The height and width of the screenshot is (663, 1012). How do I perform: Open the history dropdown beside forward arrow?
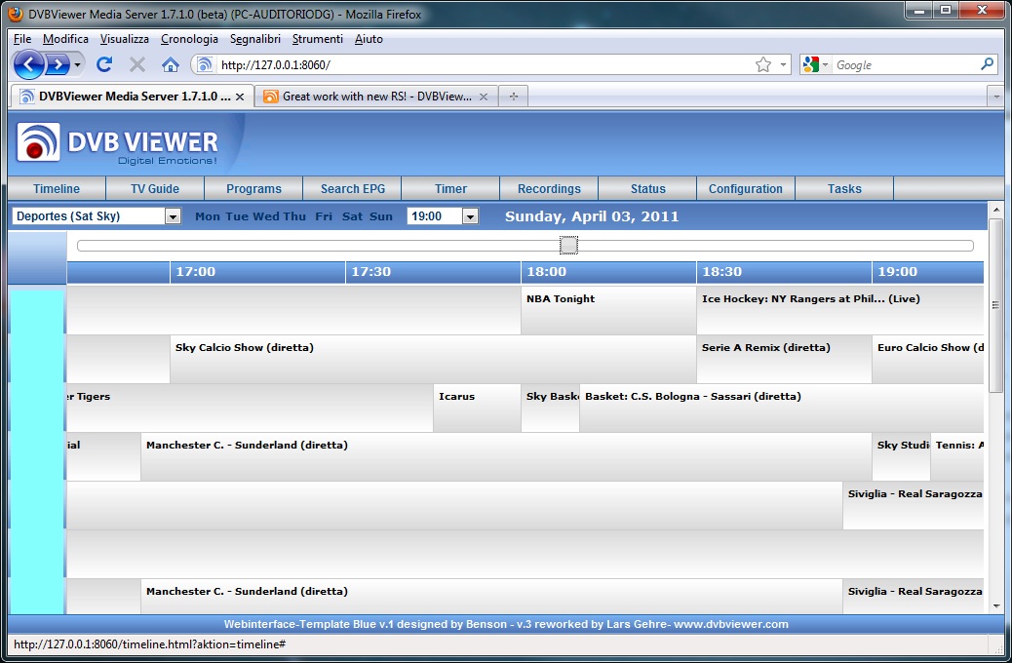pos(77,64)
